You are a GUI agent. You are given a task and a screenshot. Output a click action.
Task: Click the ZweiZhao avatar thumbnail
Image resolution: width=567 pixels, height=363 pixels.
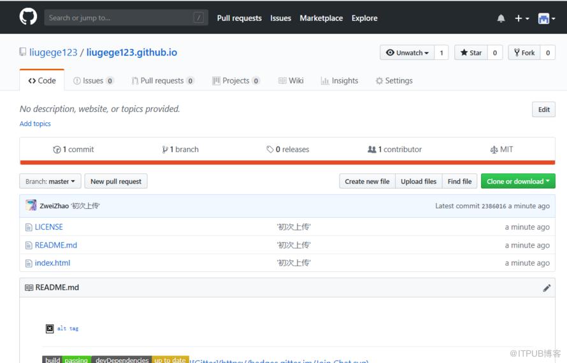pos(31,205)
